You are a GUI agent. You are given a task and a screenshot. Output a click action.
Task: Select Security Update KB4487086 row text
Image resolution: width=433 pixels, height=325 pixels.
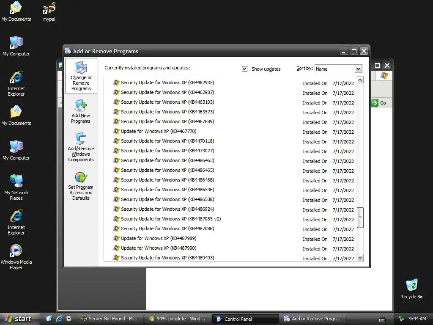(x=167, y=229)
